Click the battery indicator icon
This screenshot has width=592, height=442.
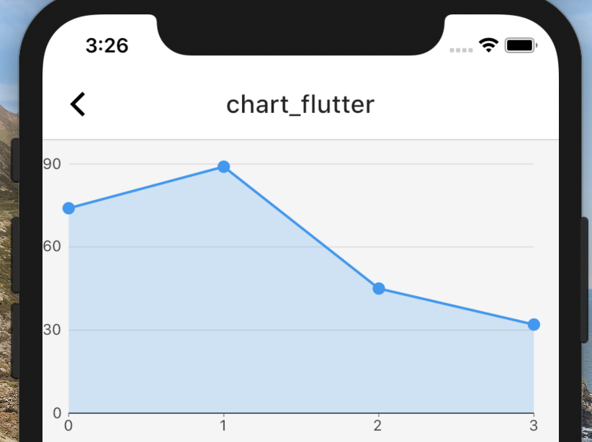coord(521,44)
